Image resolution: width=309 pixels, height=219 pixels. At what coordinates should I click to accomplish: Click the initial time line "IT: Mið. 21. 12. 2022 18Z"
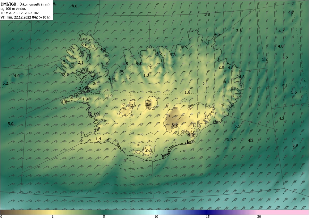pos(20,13)
